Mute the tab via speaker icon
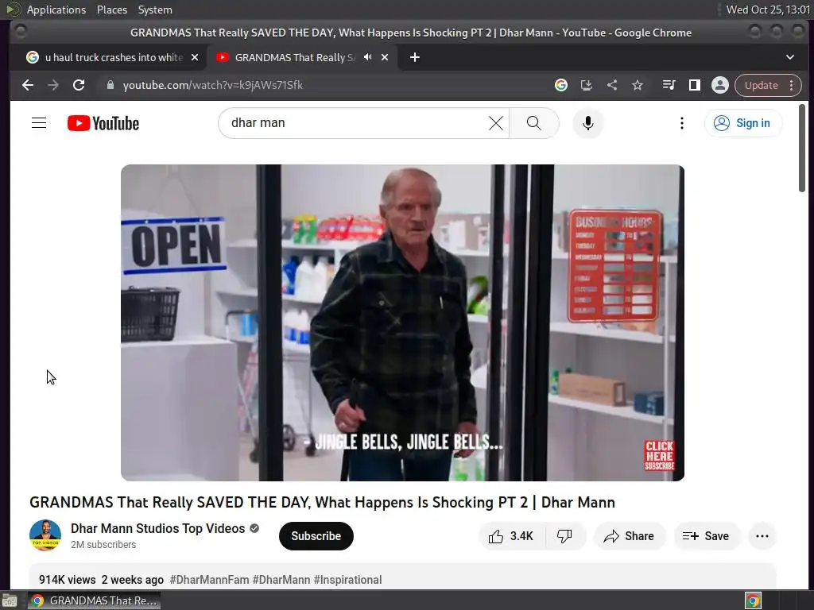Screen dimensions: 814x610 pyautogui.click(x=367, y=57)
